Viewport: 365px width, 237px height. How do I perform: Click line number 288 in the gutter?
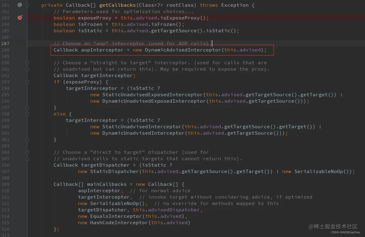5,50
